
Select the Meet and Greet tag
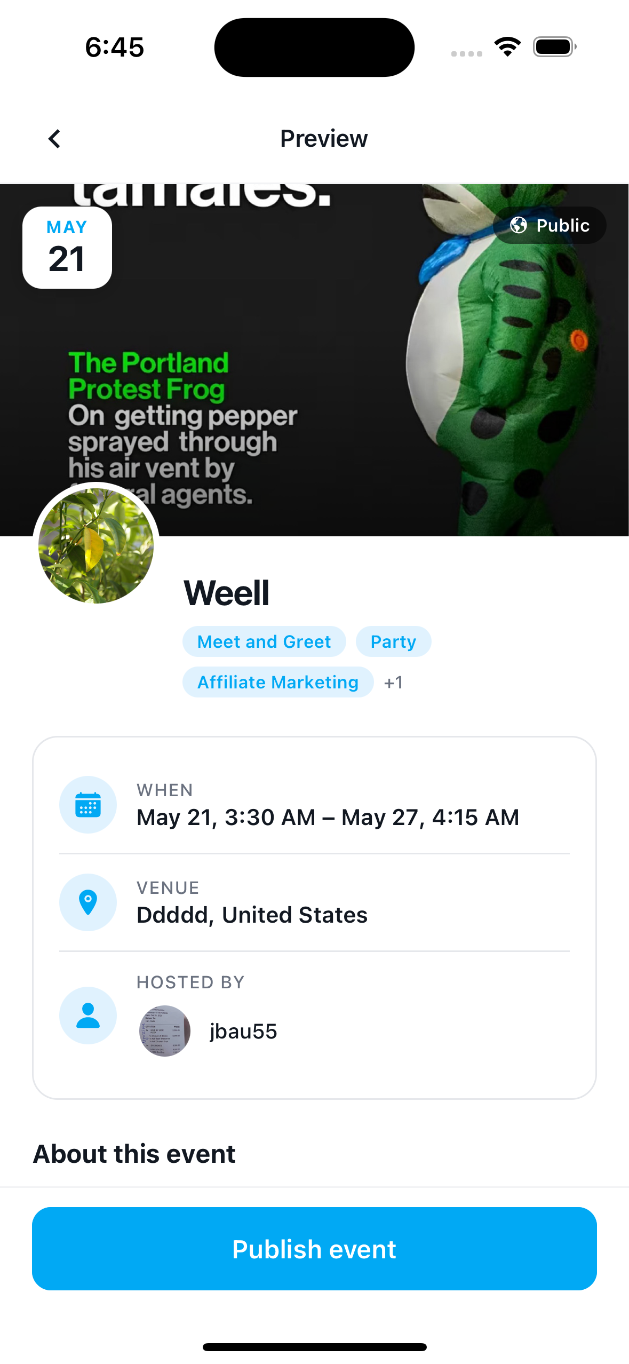click(x=264, y=641)
